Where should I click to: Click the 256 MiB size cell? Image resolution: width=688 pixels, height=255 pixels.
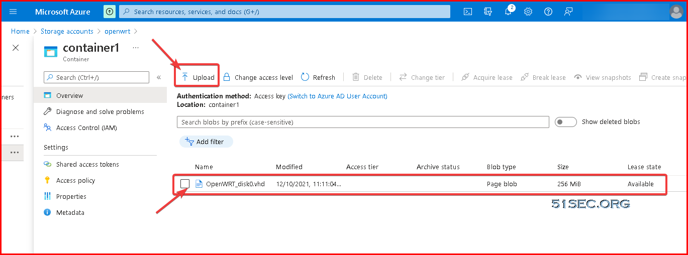pos(569,184)
